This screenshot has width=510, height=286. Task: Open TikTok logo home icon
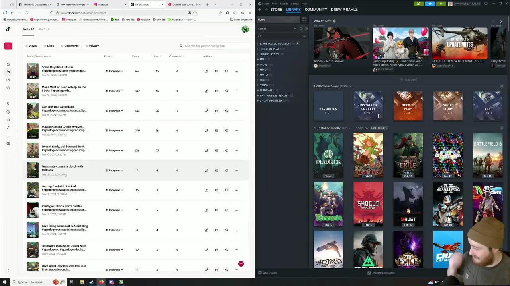(x=8, y=29)
